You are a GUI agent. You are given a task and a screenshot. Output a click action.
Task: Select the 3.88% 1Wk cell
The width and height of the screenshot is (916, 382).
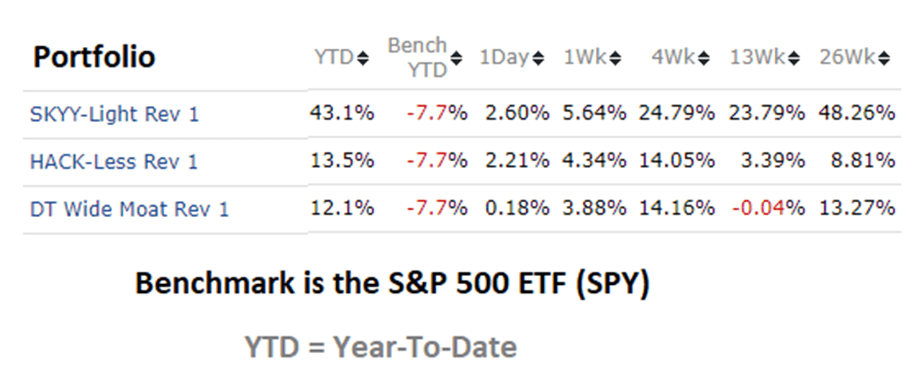(x=594, y=208)
